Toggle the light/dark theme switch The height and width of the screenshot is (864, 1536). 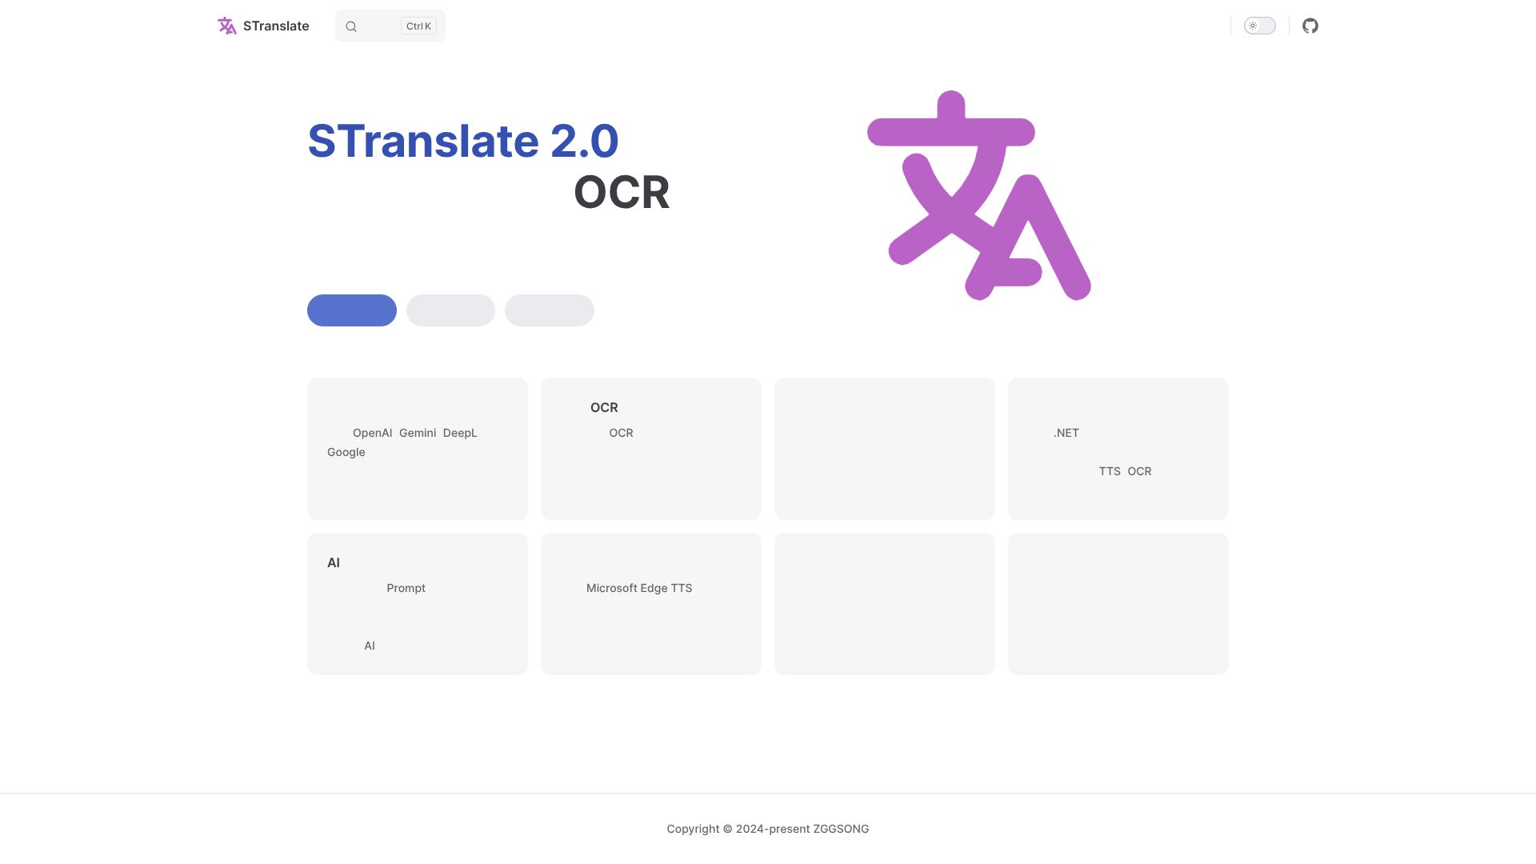point(1260,26)
